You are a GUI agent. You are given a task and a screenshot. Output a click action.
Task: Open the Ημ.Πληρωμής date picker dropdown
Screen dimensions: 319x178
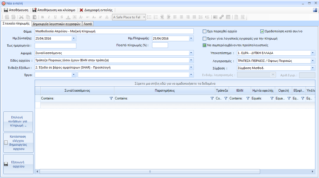(x=191, y=38)
